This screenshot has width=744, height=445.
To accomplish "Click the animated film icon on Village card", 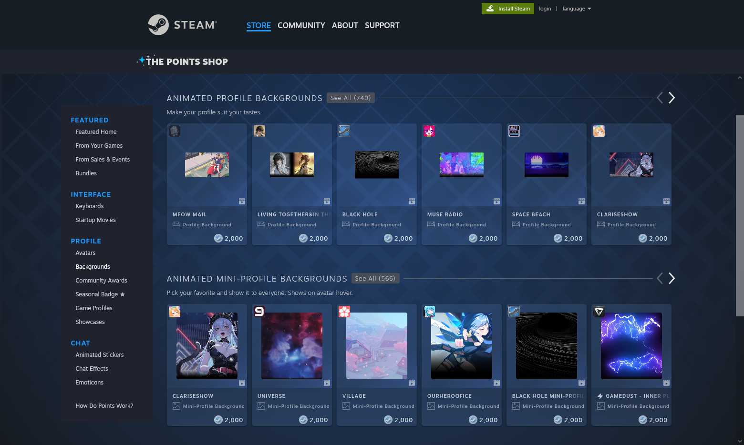I will [412, 383].
